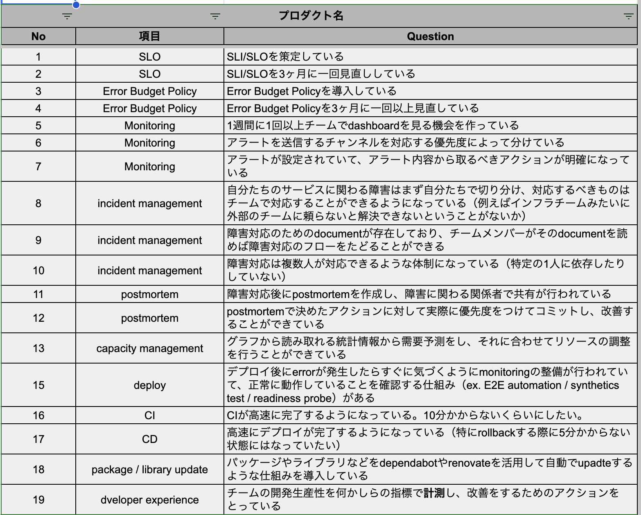Select the dveloper experience cell
The width and height of the screenshot is (641, 515).
(150, 499)
